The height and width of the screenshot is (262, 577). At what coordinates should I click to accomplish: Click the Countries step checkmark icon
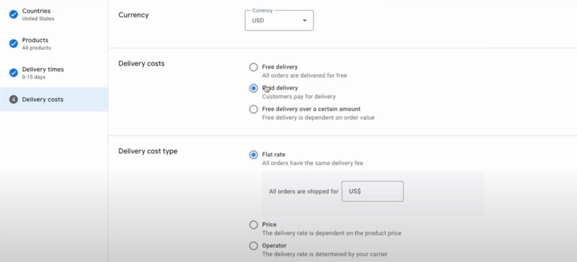click(14, 15)
